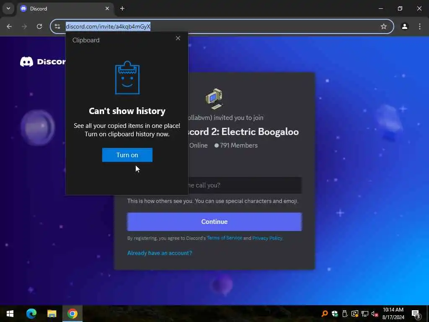The width and height of the screenshot is (429, 322).
Task: Open Windows Security tray icon
Action: 335,314
